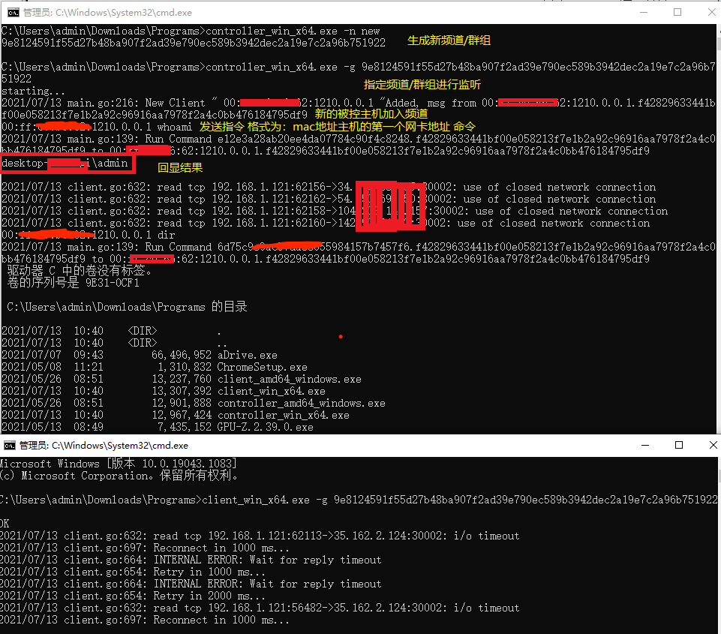The height and width of the screenshot is (634, 721).
Task: Minimize the top controller cmd window
Action: pyautogui.click(x=644, y=13)
